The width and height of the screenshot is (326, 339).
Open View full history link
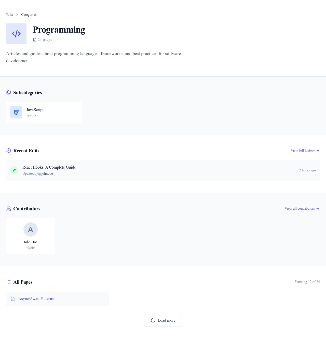pyautogui.click(x=303, y=151)
